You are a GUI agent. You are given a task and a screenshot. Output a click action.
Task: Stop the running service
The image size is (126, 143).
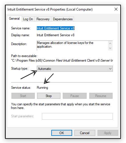coord(49,96)
